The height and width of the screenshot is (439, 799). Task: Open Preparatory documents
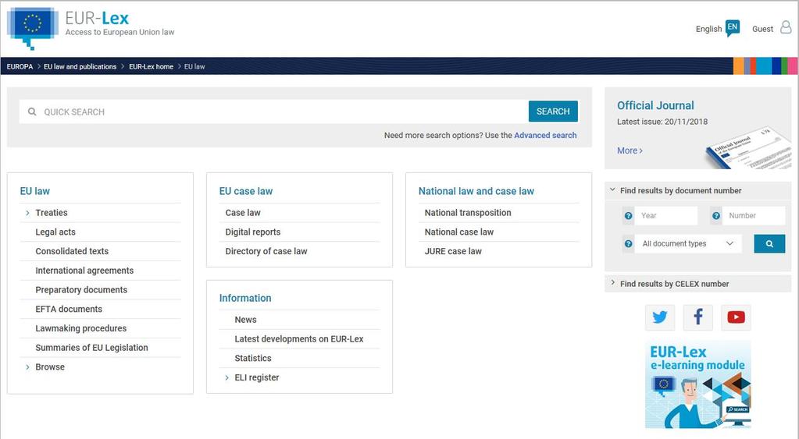[x=81, y=290]
